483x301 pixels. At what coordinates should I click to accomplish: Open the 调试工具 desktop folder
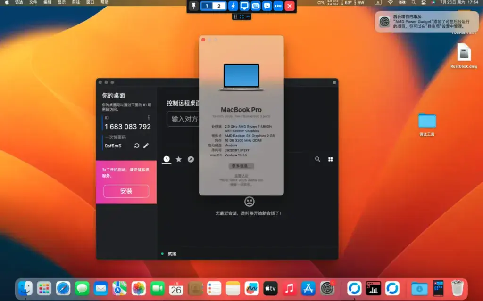(427, 124)
